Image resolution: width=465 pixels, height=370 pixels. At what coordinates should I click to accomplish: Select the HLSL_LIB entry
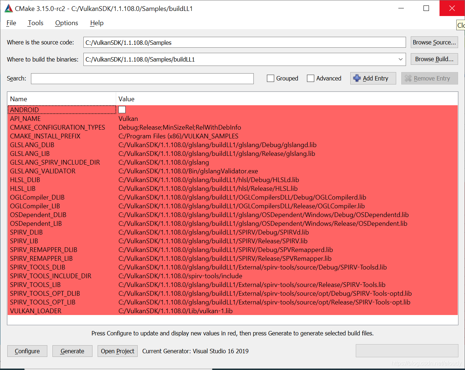point(23,189)
